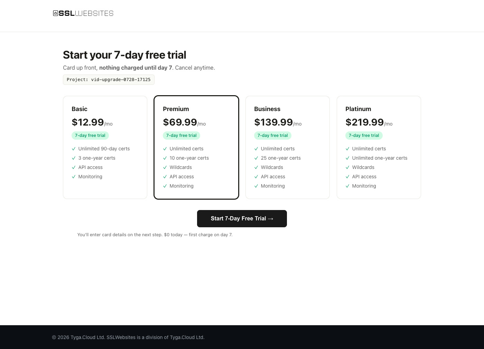Screen dimensions: 484x349
Task: Click the arrow icon on the trial button
Action: point(270,219)
